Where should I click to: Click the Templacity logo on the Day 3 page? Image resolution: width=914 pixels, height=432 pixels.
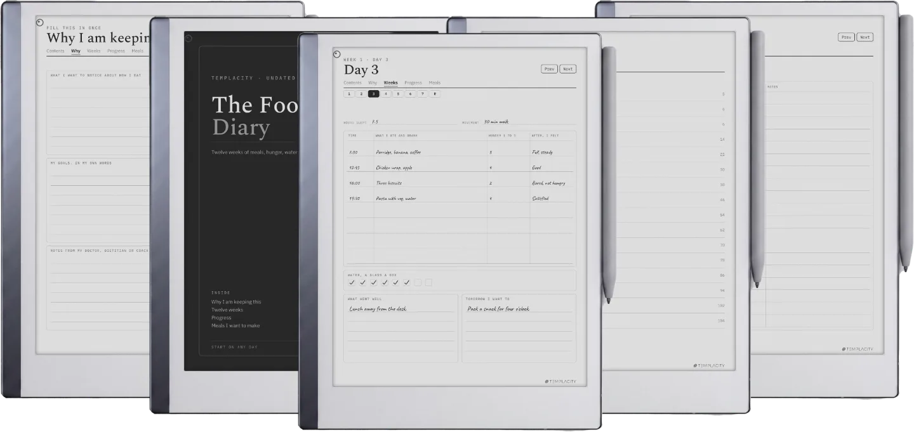pos(560,381)
